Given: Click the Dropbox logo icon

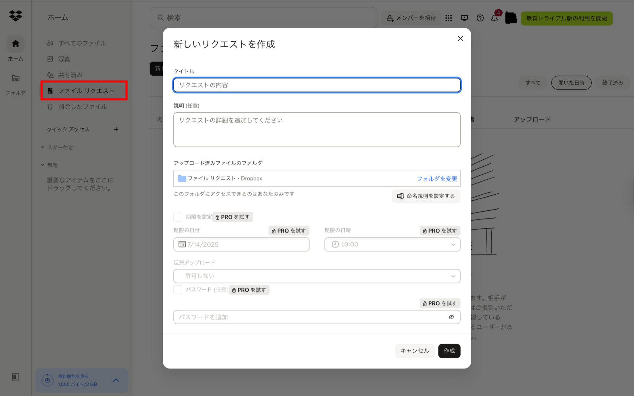Looking at the screenshot, I should [x=16, y=16].
